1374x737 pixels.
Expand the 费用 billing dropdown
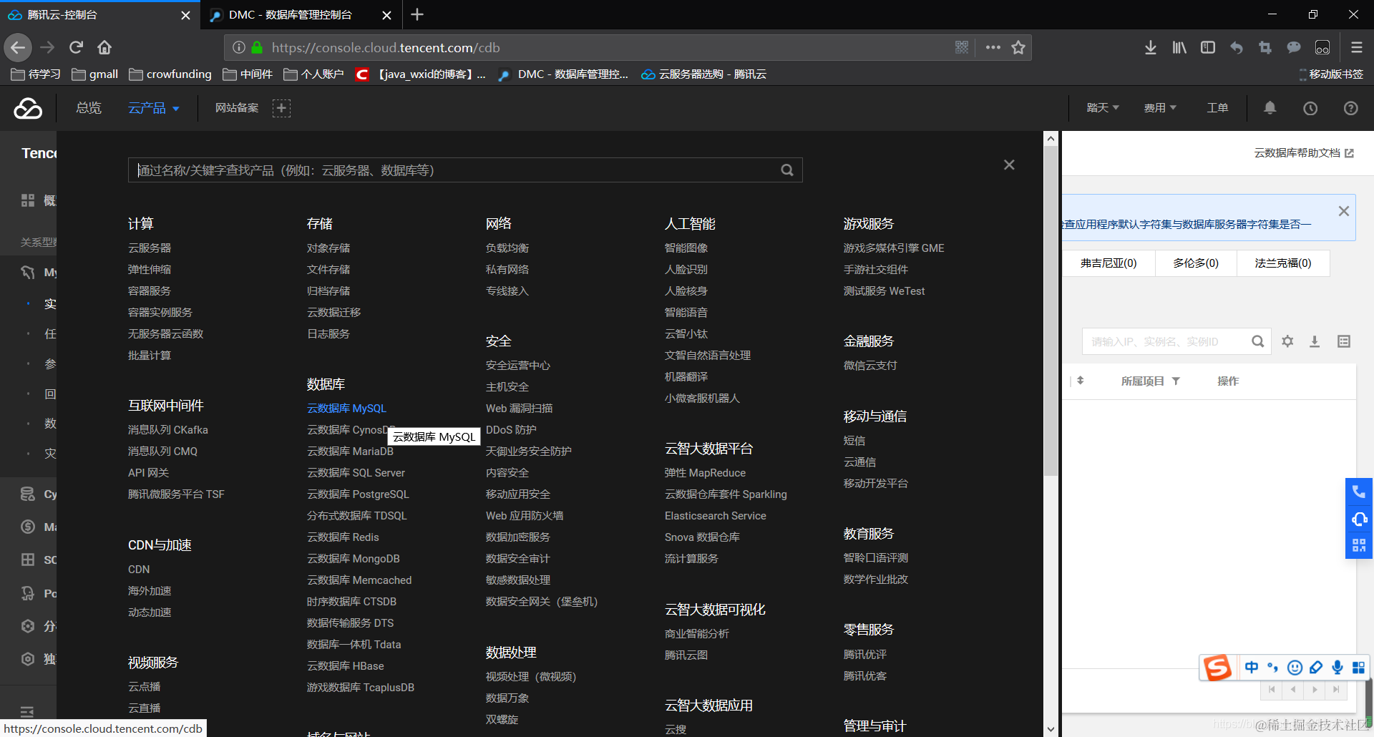pos(1160,108)
